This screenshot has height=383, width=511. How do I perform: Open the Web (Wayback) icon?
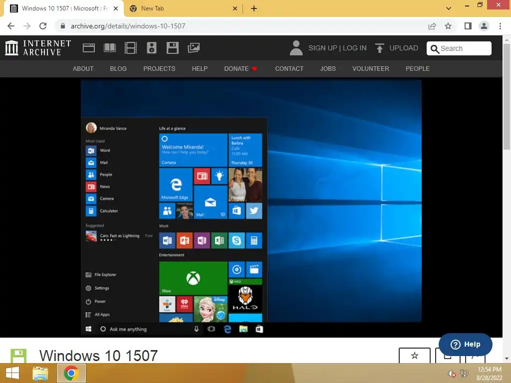point(89,48)
